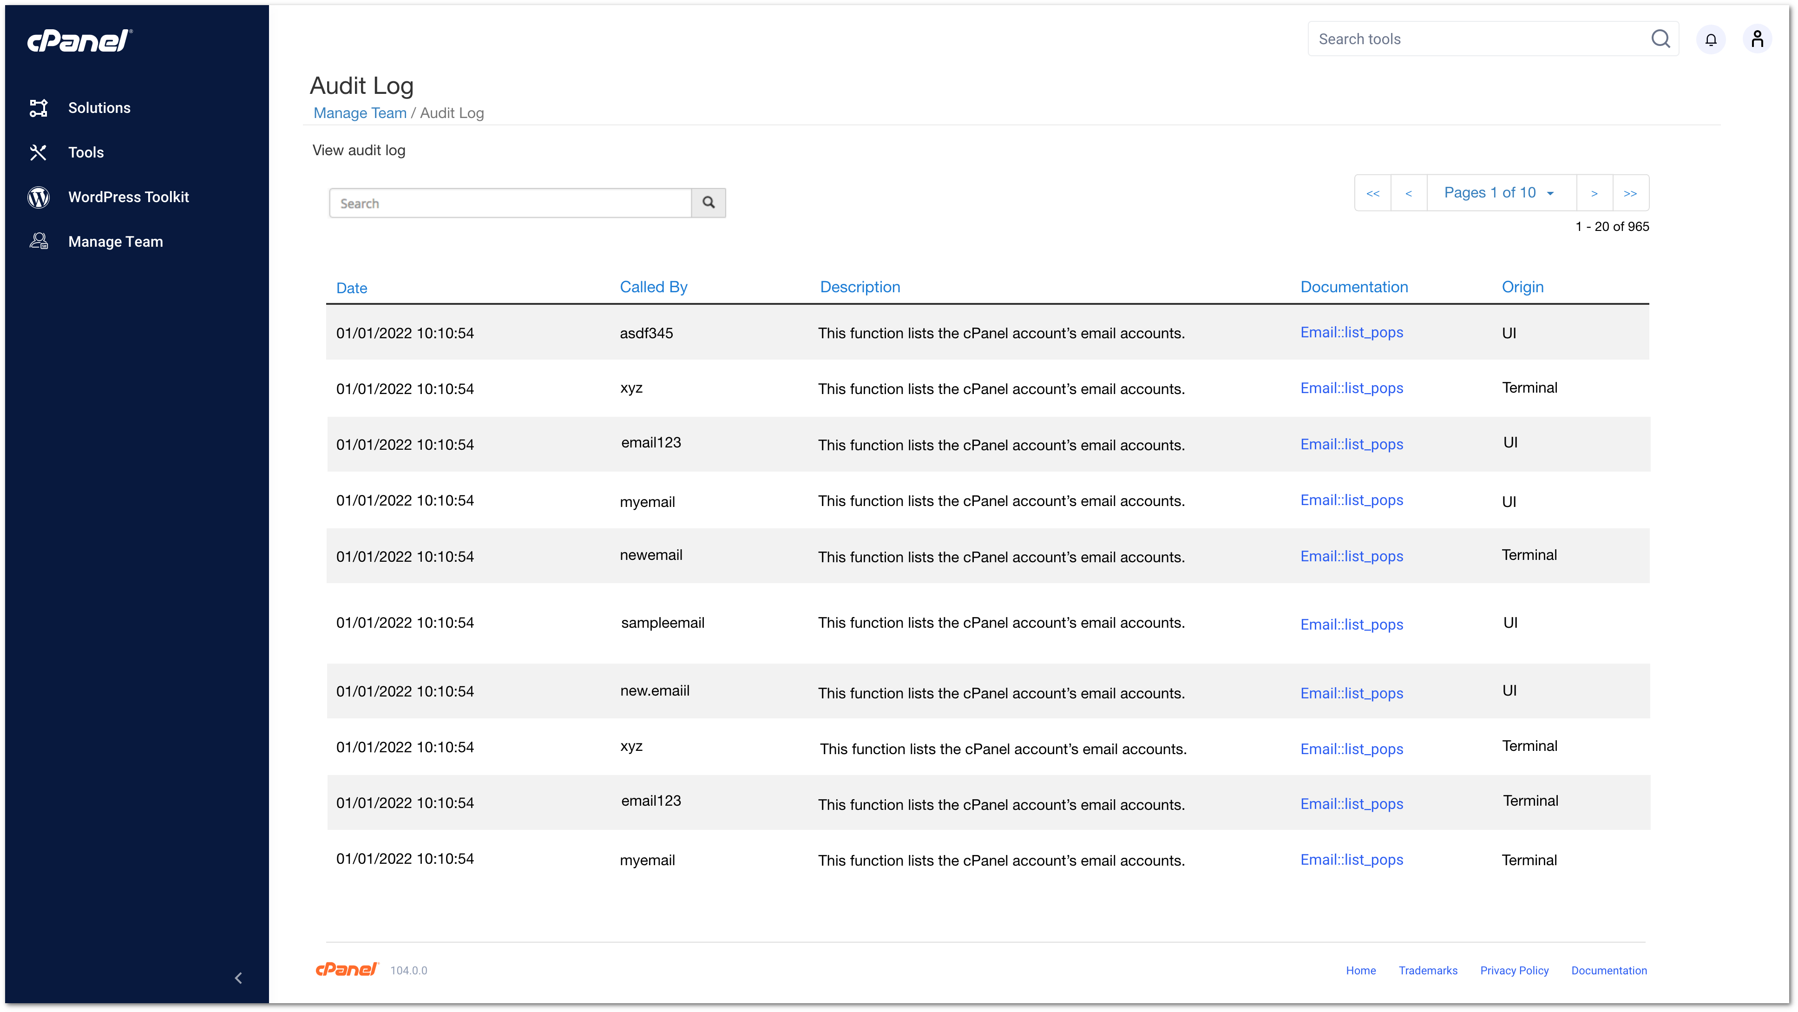Open Email::list_pops link in asdf345 row
This screenshot has height=1012, width=1798.
[1352, 332]
